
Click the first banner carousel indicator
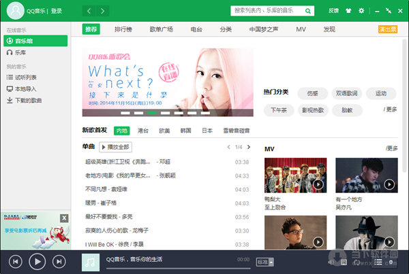(125, 113)
